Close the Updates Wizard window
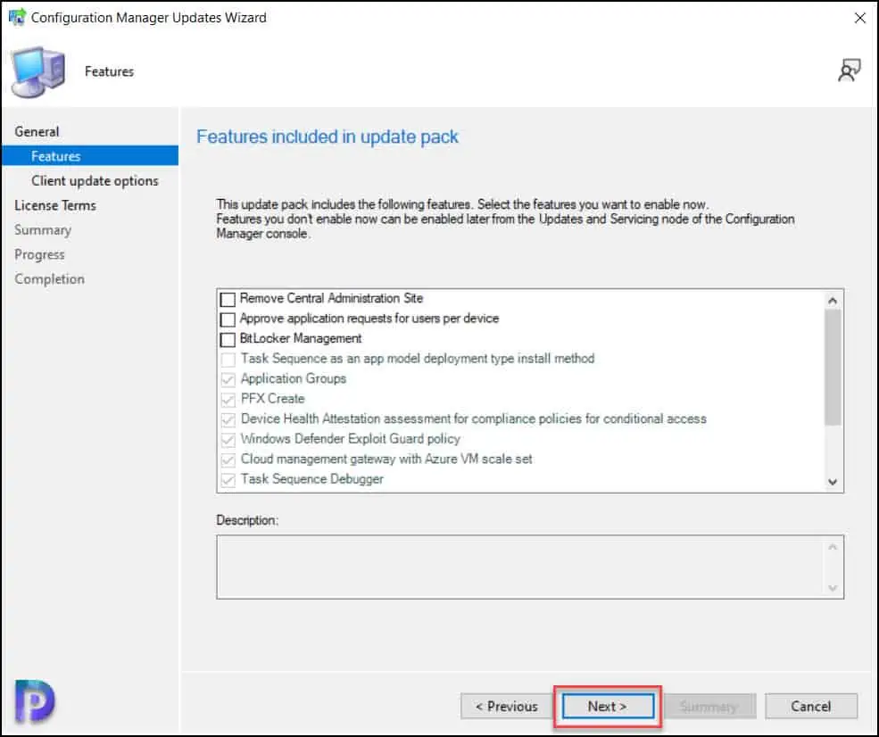This screenshot has height=737, width=879. point(860,18)
